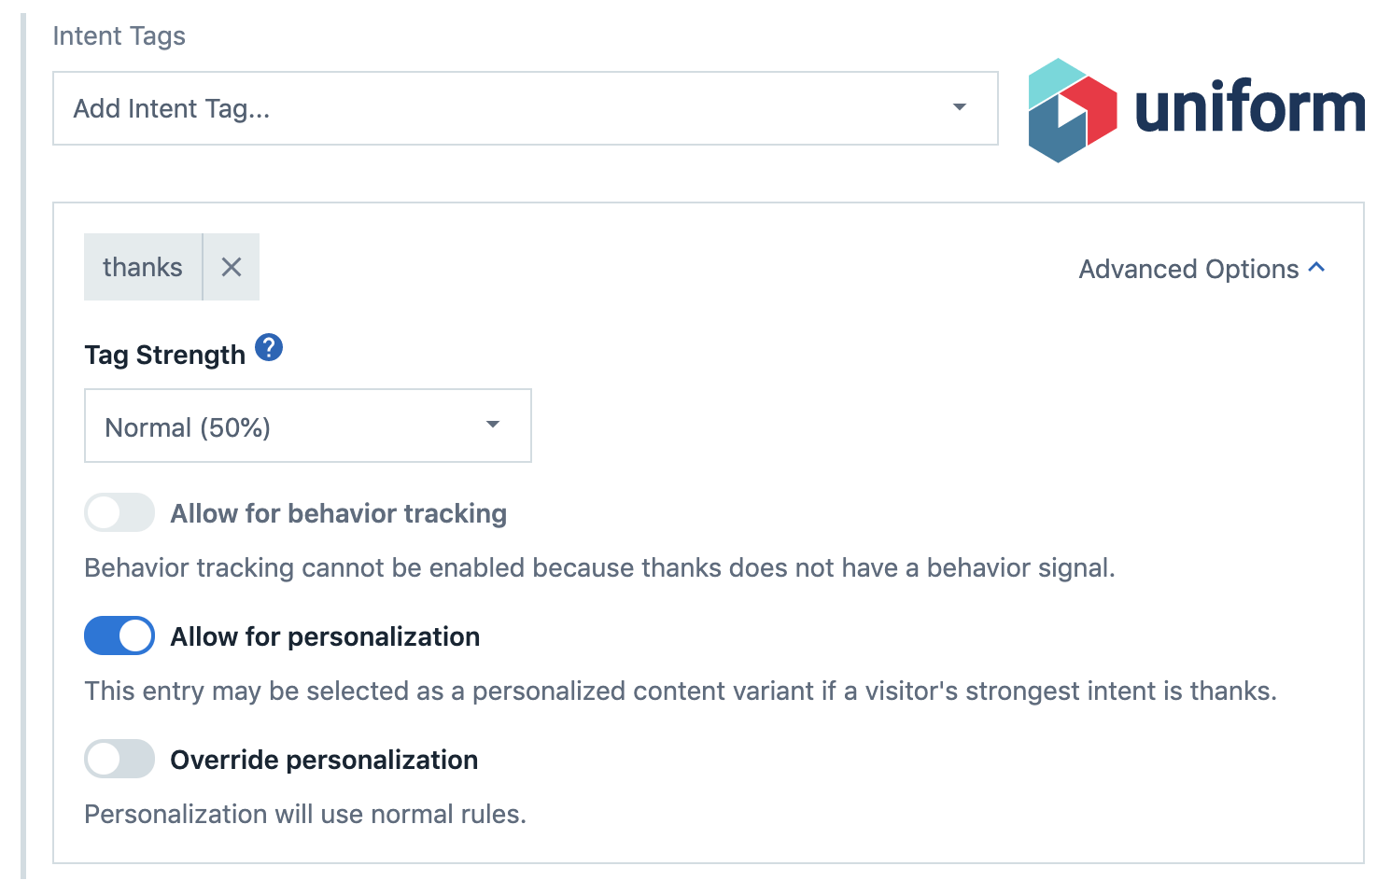Screen dimensions: 1391x894
Task: Click the Allow for behavior tracking label
Action: click(338, 514)
